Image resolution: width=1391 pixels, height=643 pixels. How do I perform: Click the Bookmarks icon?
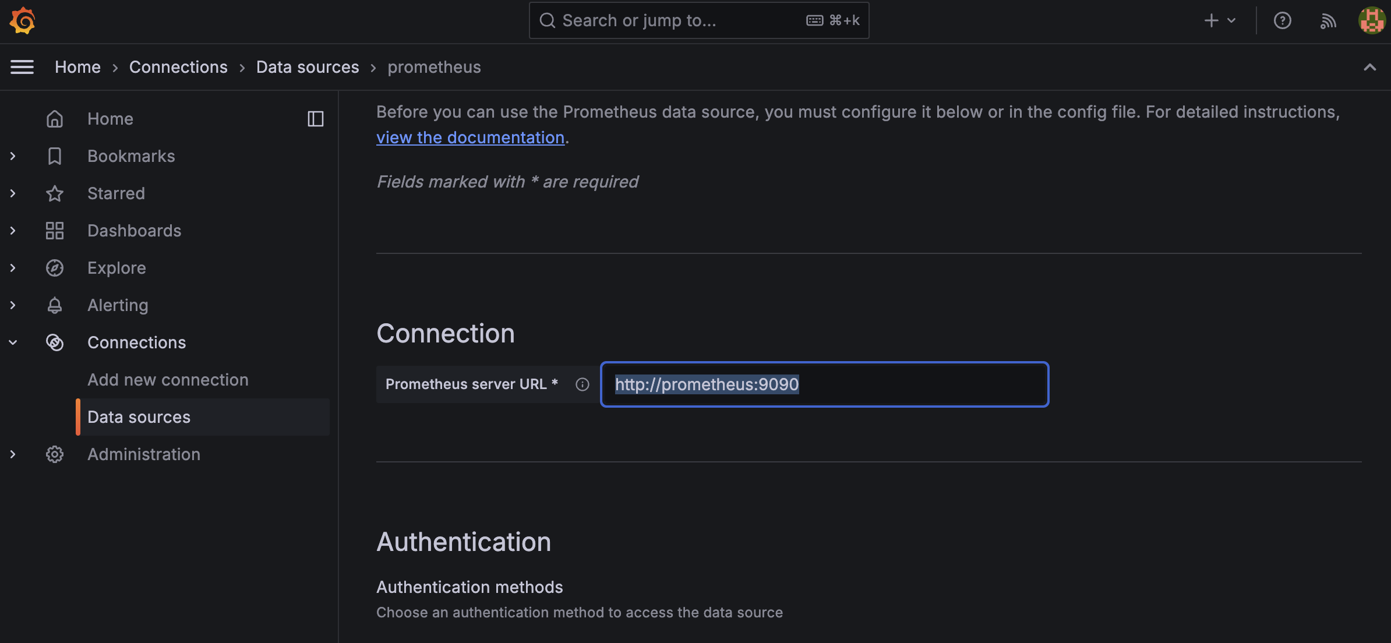[55, 156]
